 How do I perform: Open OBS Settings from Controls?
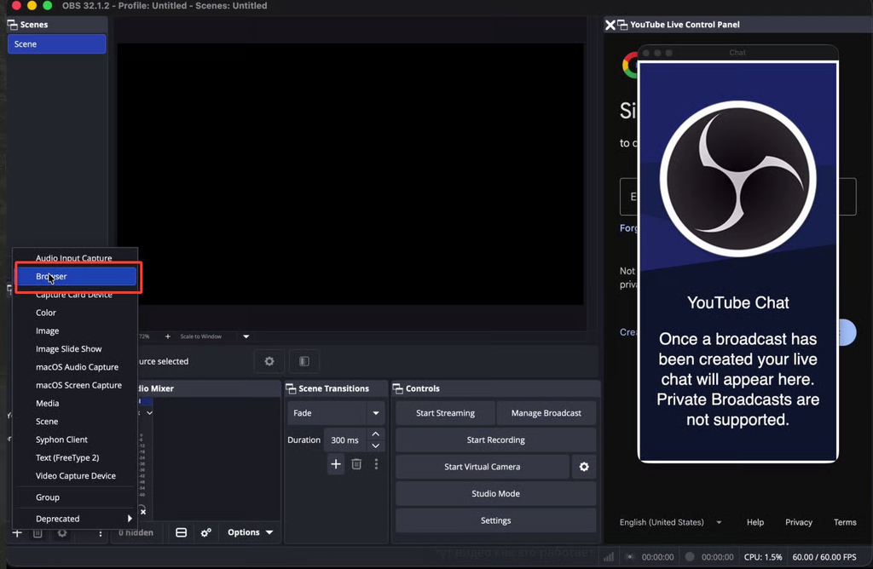point(495,520)
